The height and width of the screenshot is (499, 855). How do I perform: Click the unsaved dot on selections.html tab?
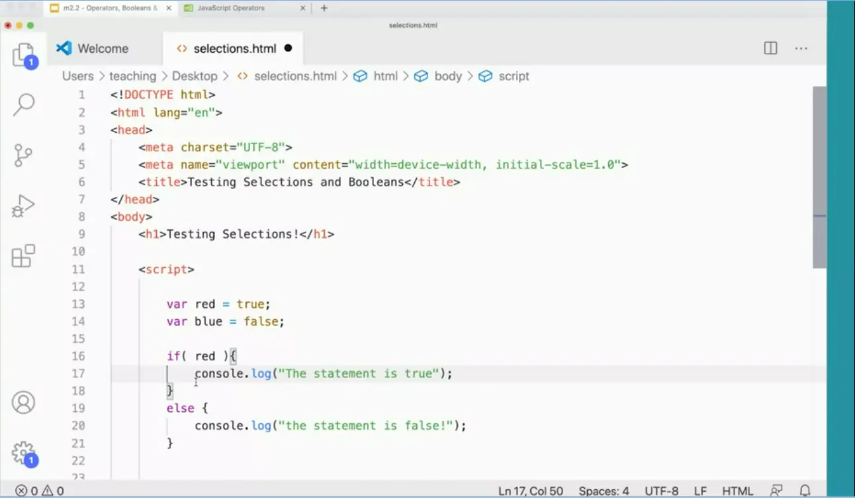tap(288, 48)
